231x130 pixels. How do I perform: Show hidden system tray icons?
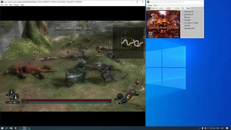[x=200, y=128]
